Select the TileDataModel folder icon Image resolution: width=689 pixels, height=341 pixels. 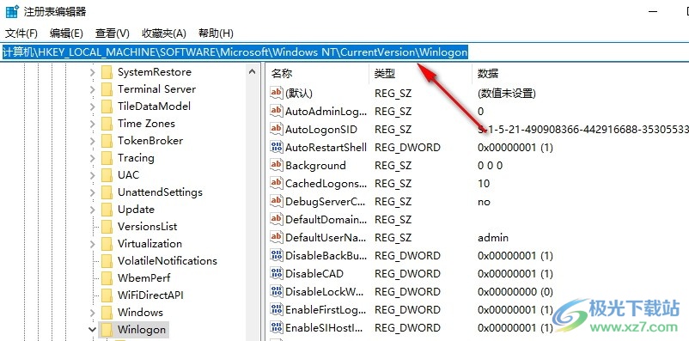coord(107,107)
